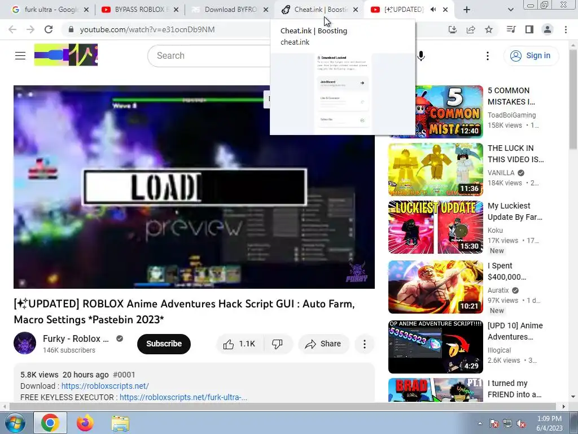Open the furk-ultra keyless executor link

click(x=183, y=397)
